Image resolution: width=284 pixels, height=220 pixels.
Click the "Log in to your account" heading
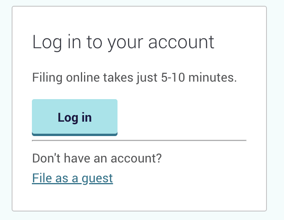[123, 42]
